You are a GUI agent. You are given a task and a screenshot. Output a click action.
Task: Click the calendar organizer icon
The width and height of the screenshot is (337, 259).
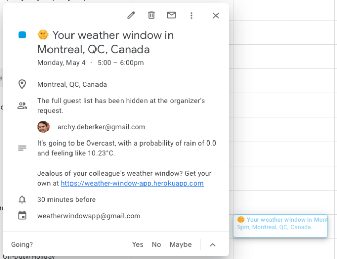[22, 216]
